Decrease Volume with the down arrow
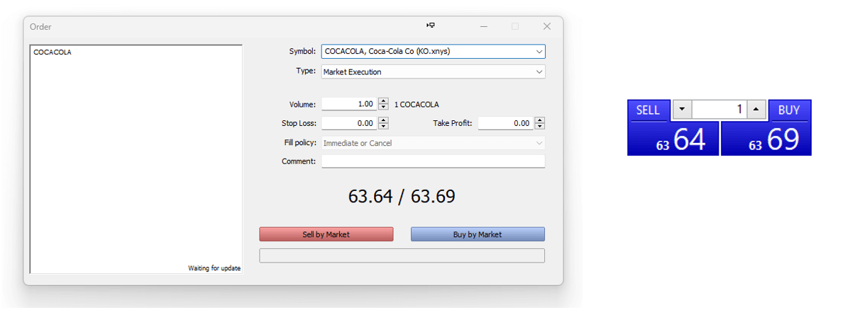The height and width of the screenshot is (322, 855). click(383, 107)
